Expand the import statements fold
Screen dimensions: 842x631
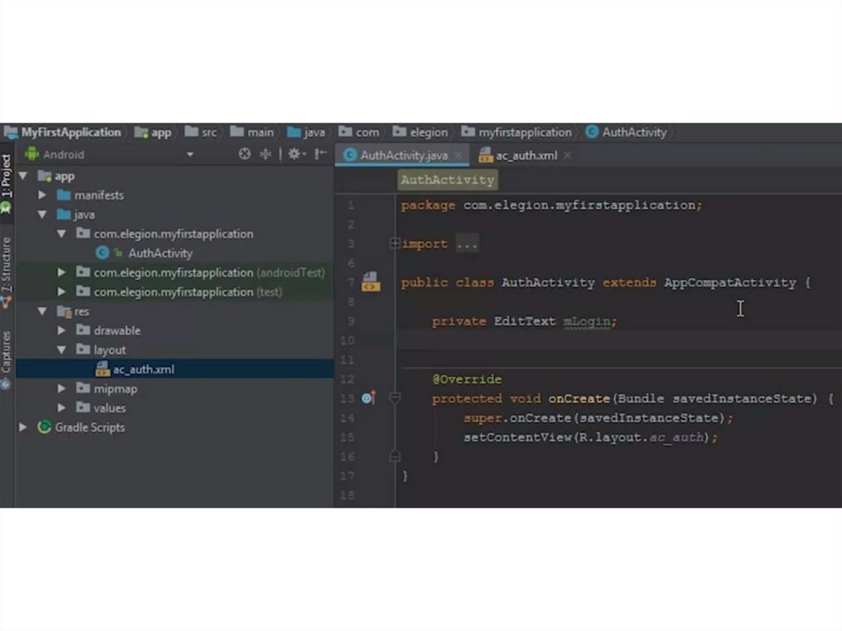point(395,244)
